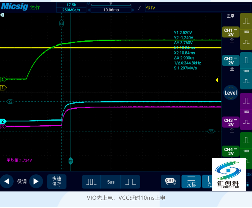Click the upper purple CH3 vertical scale icon
The height and width of the screenshot is (208, 252).
[246, 101]
